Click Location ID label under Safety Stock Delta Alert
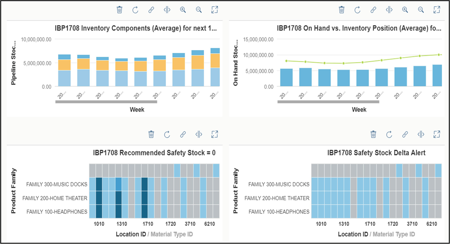The width and height of the screenshot is (450, 244). point(353,234)
